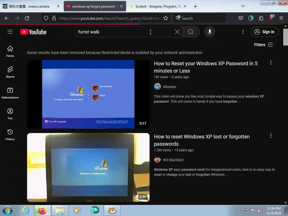Image resolution: width=288 pixels, height=216 pixels.
Task: Open the taskbar clock showing 12:16 PM
Action: [274, 211]
